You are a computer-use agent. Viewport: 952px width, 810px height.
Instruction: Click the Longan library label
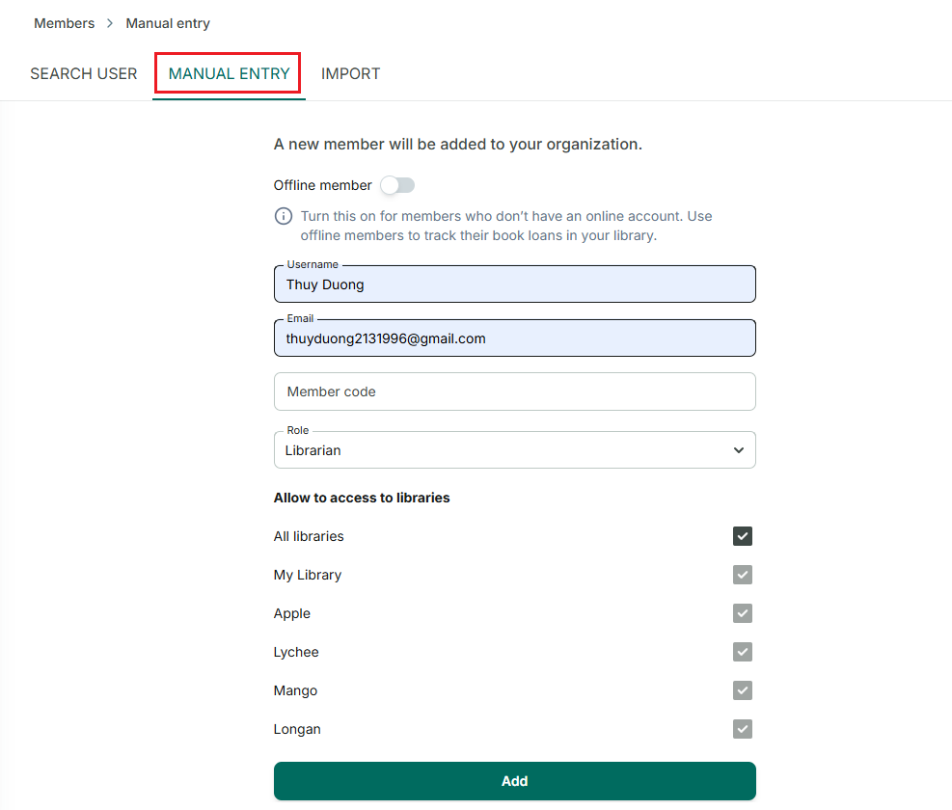[297, 729]
